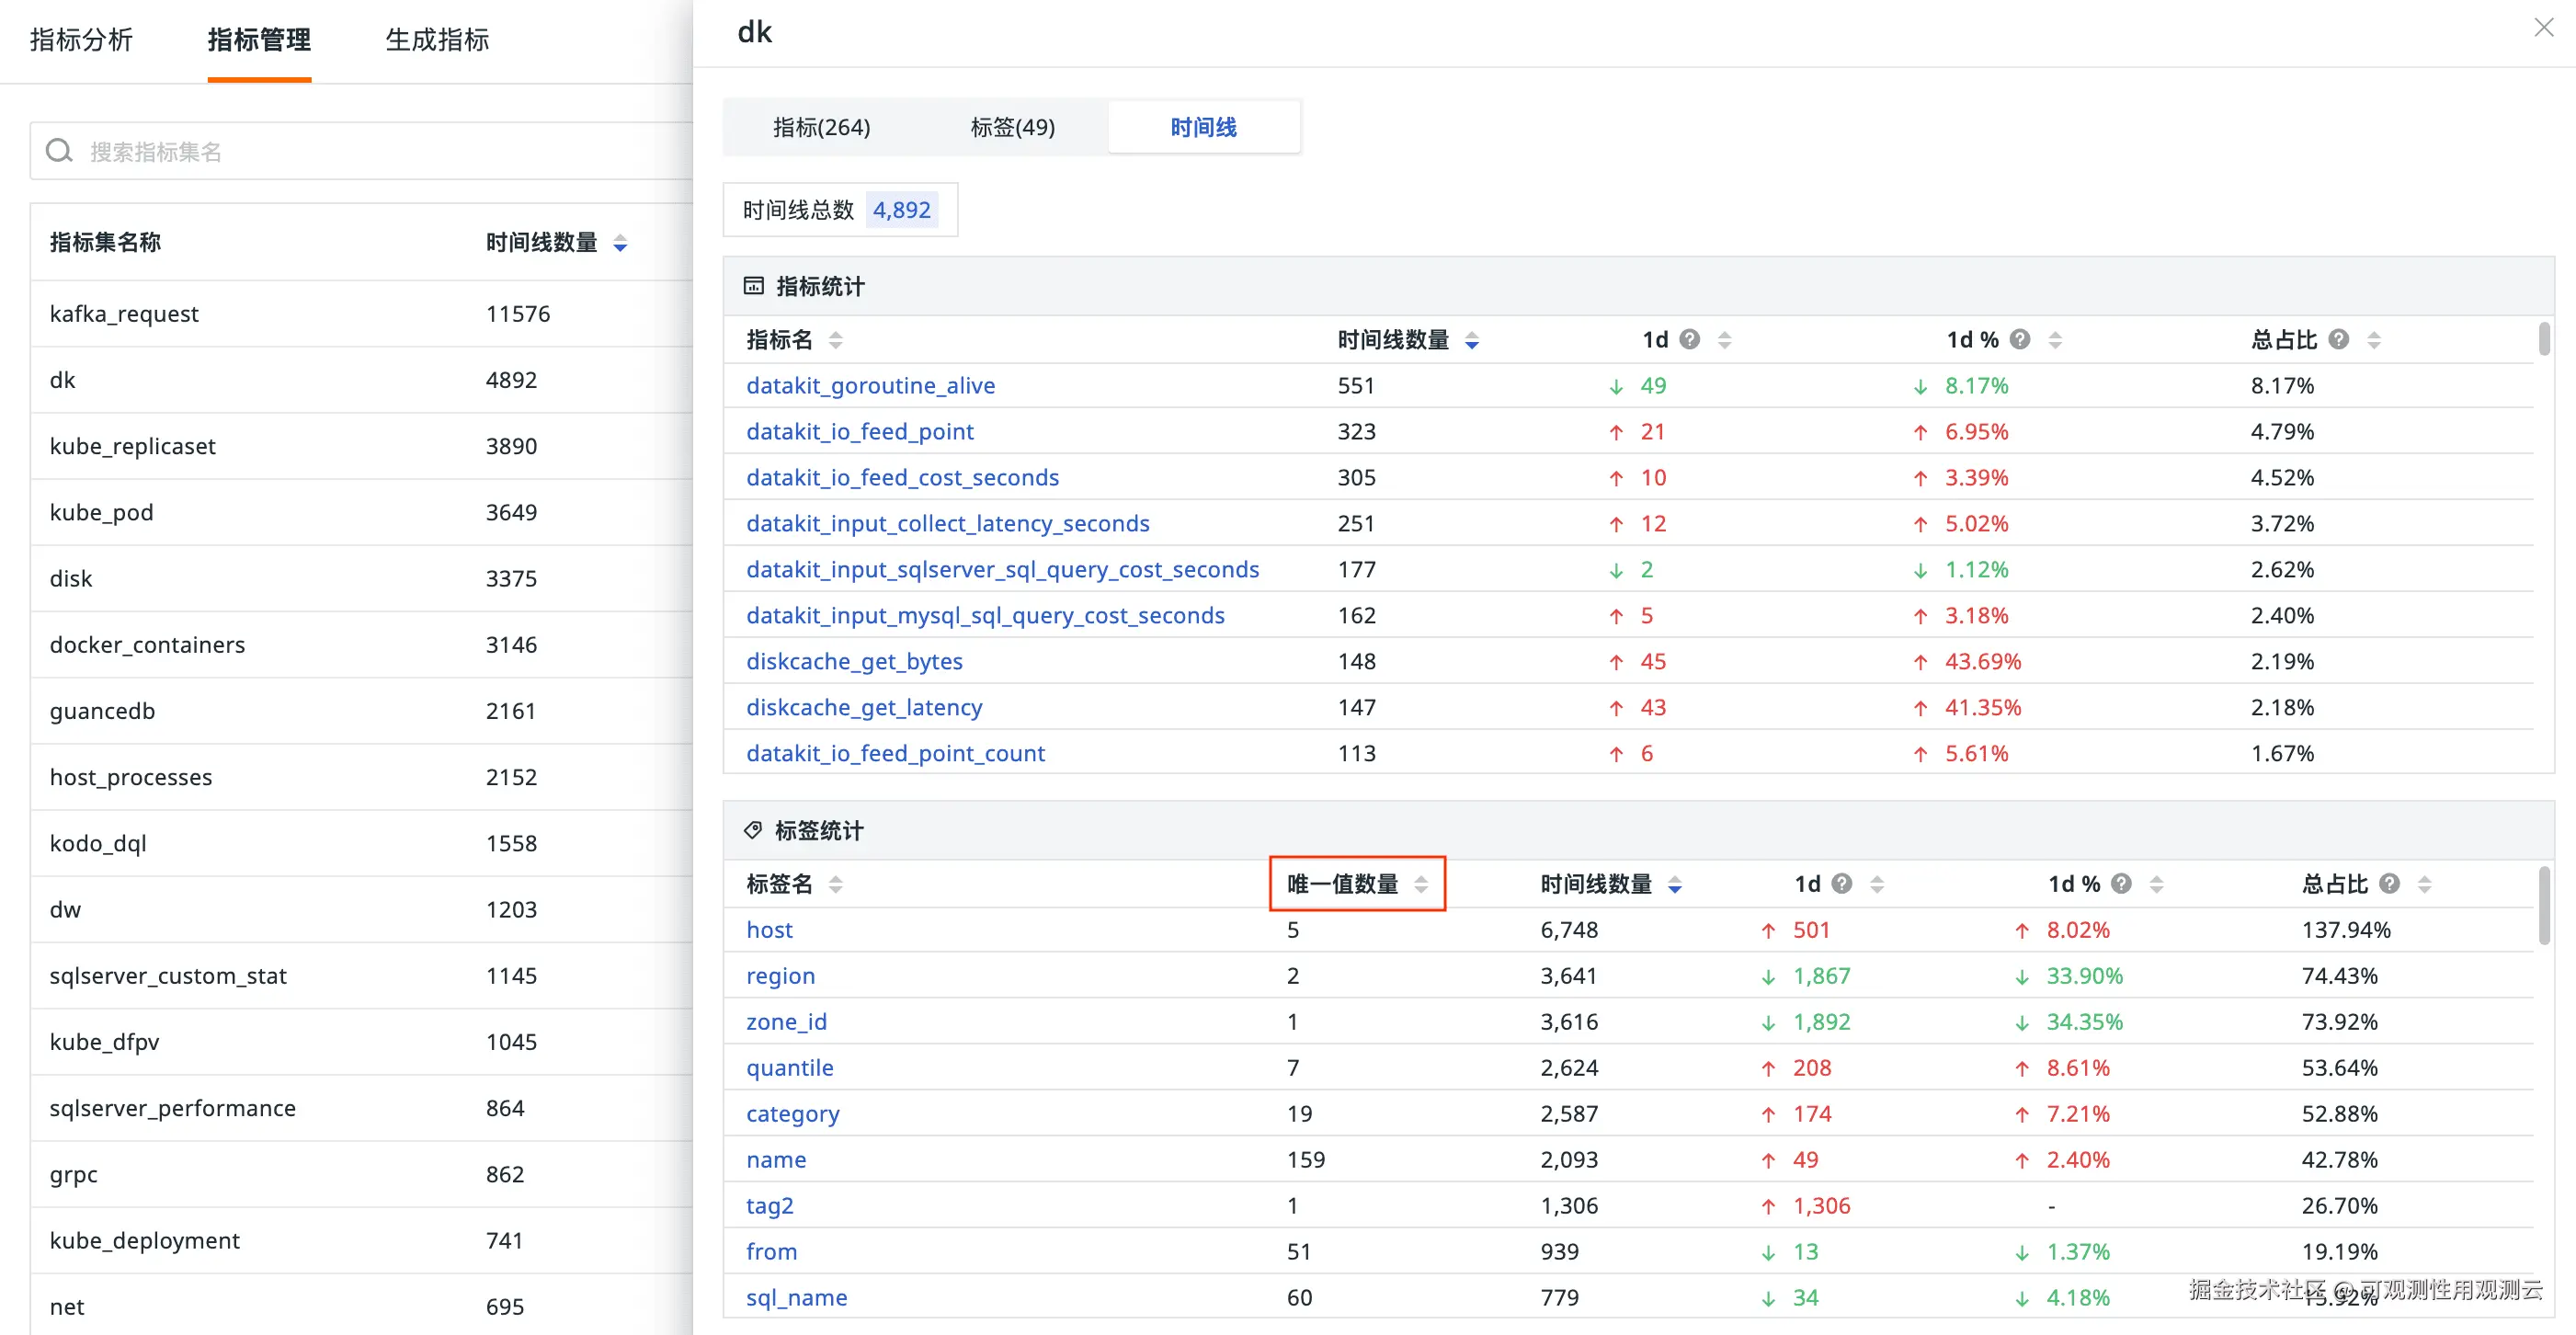This screenshot has width=2576, height=1335.
Task: Sort tag statistics by 标签名 arrows
Action: [x=835, y=884]
